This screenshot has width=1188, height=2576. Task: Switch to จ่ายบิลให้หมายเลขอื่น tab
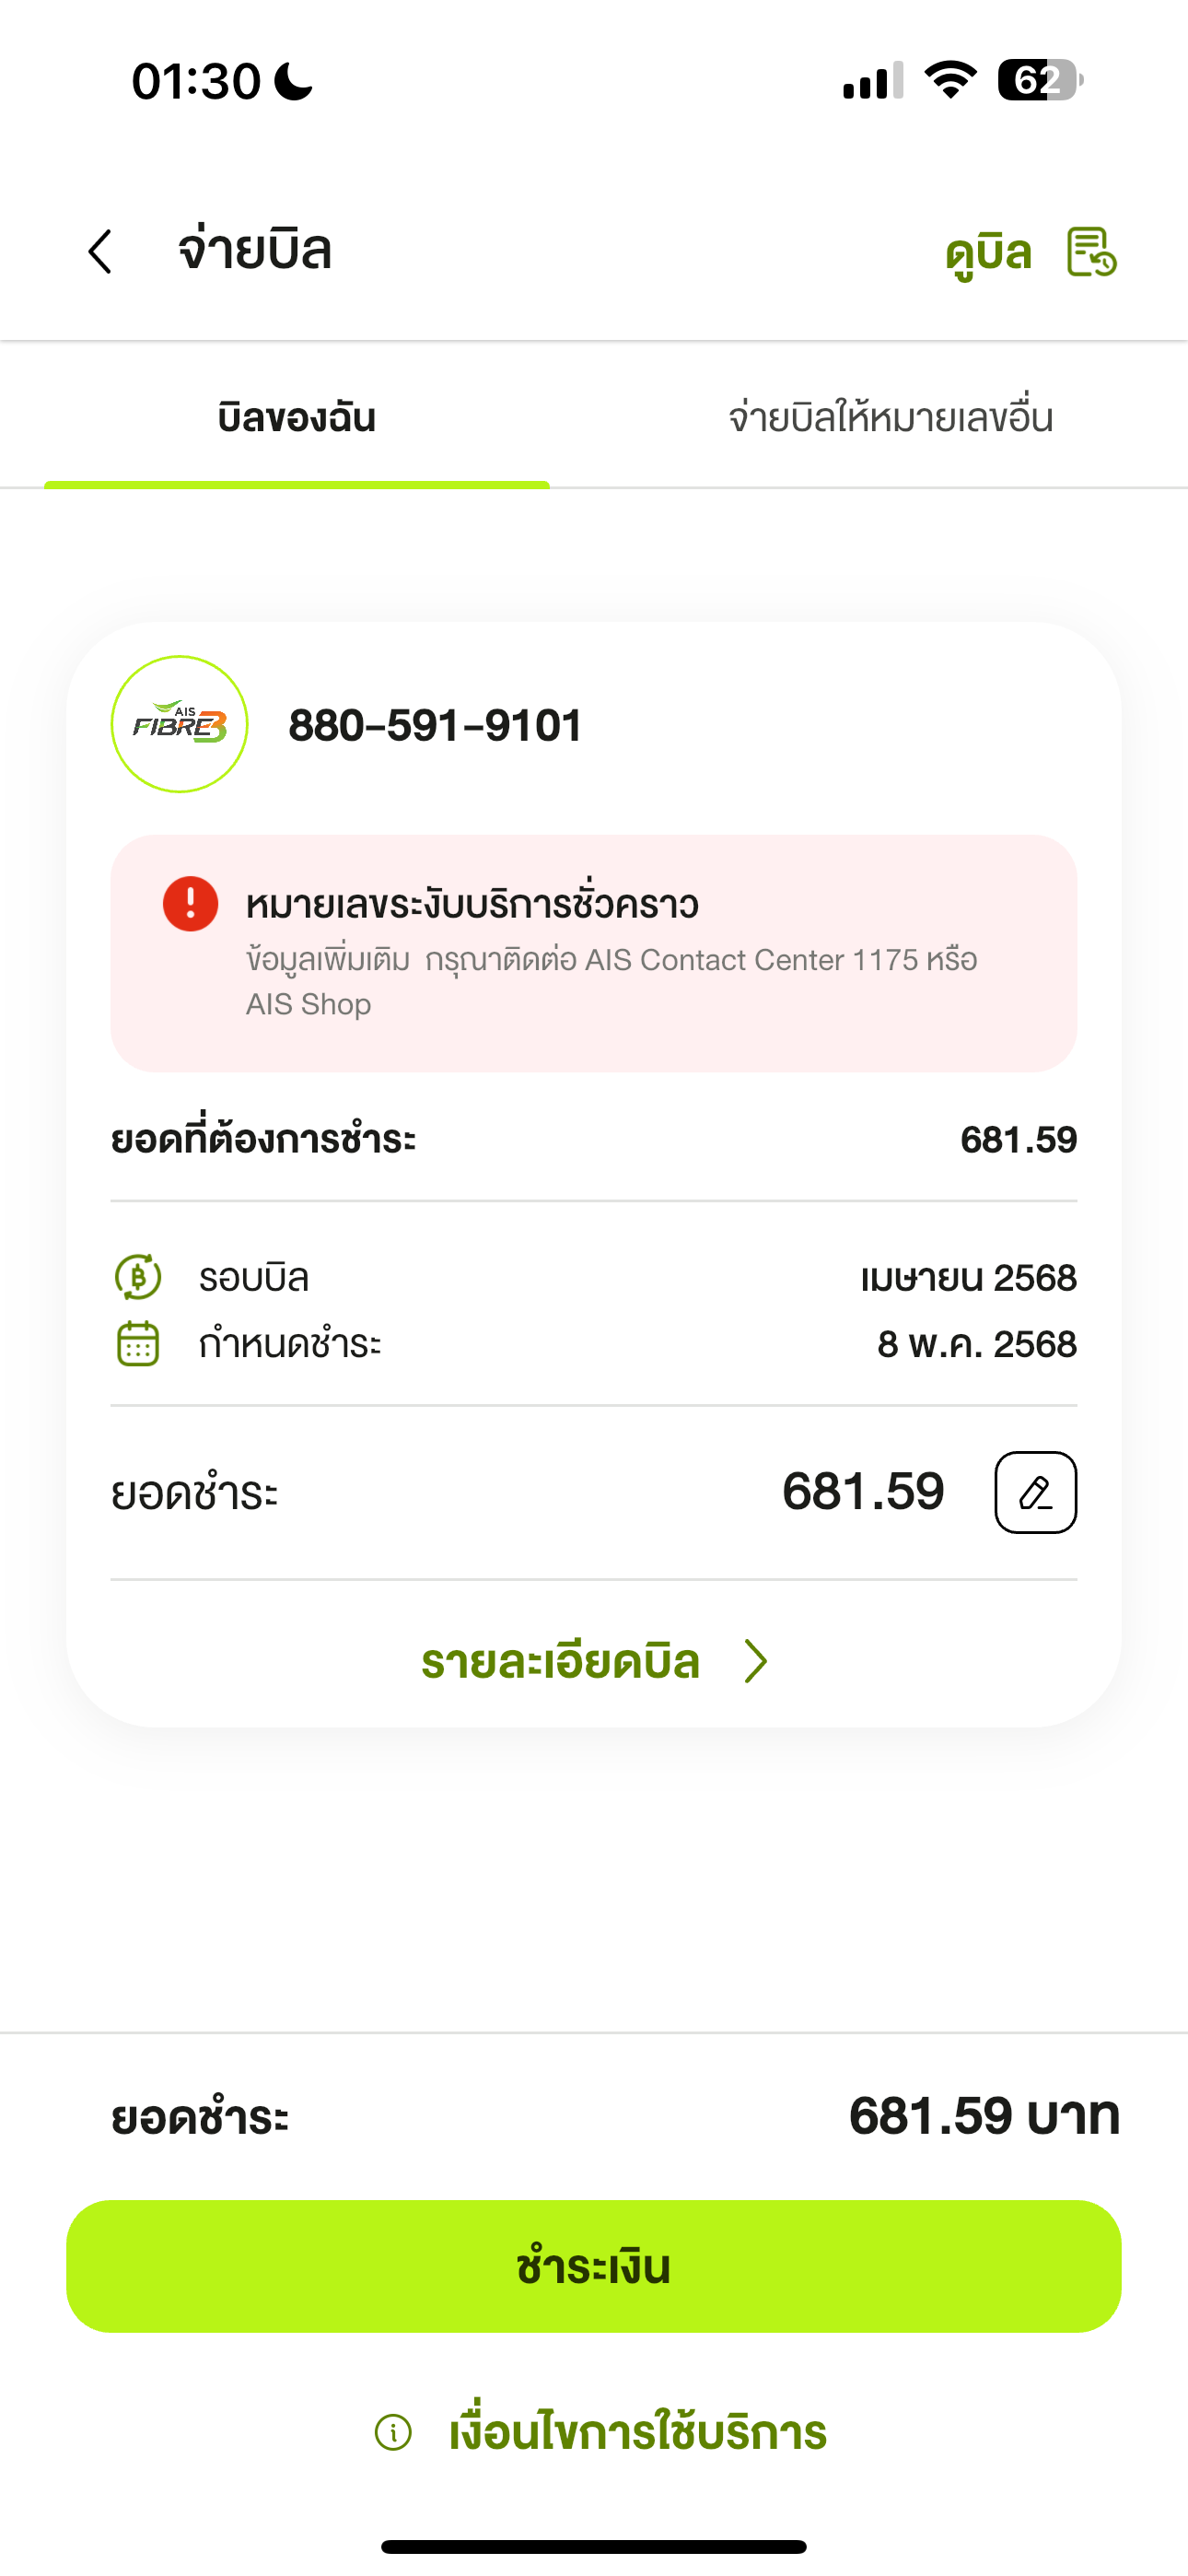tap(891, 417)
